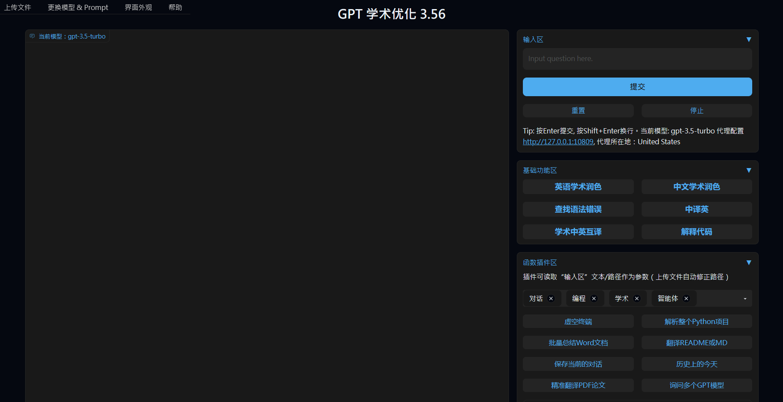
Task: Run the 虚空终端 plugin
Action: coord(578,321)
